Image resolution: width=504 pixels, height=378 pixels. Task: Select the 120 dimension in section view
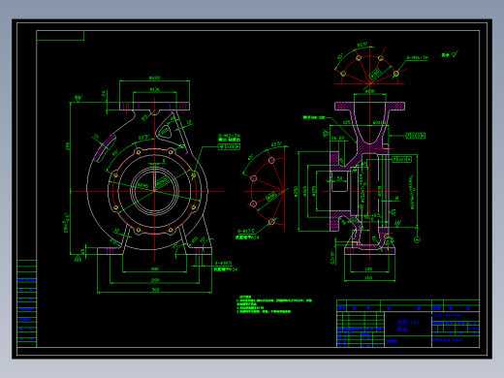tap(368, 268)
